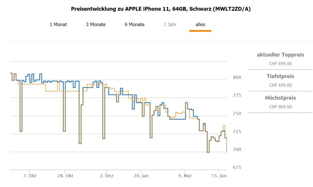The image size is (313, 187).
Task: Click the 750 price axis label
Action: pos(237,114)
